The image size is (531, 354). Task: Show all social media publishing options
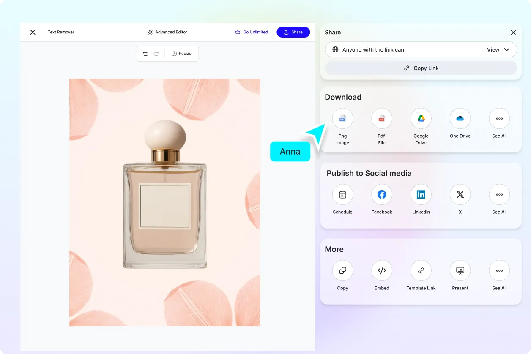499,194
